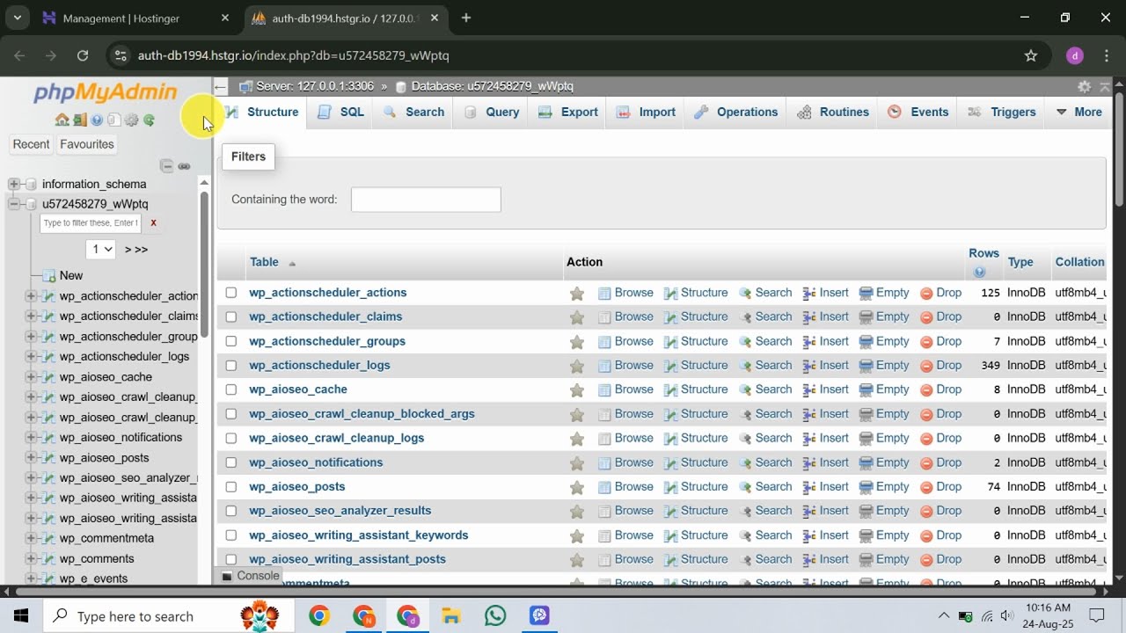
Task: Click Drop for wp_aioseo_cache
Action: 941,389
